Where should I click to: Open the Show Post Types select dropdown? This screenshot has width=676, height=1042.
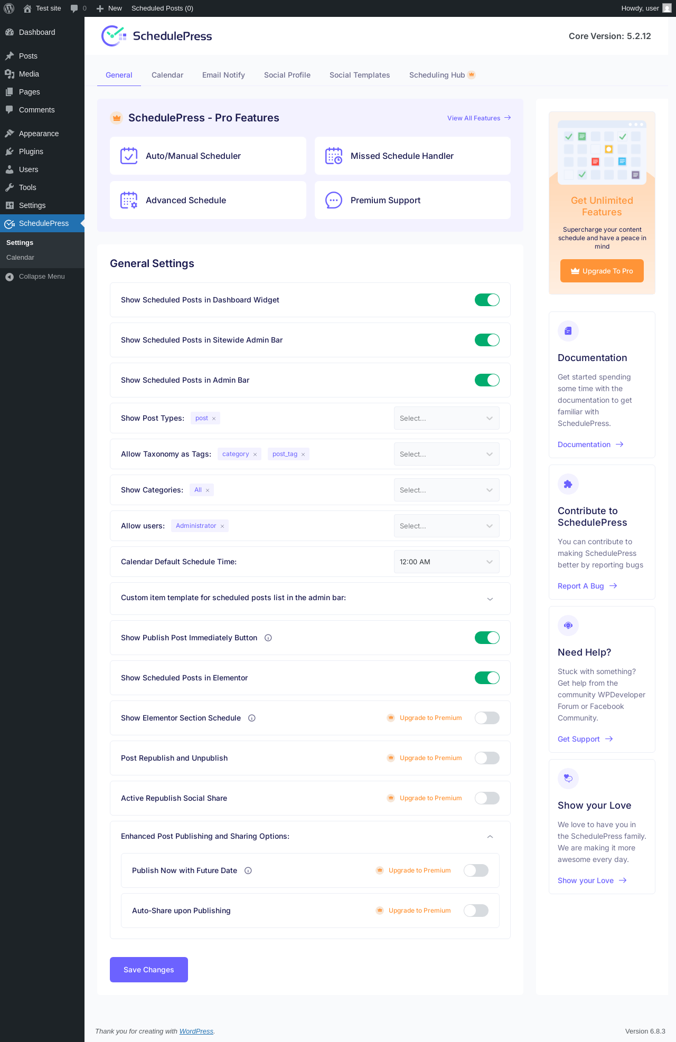coord(447,418)
